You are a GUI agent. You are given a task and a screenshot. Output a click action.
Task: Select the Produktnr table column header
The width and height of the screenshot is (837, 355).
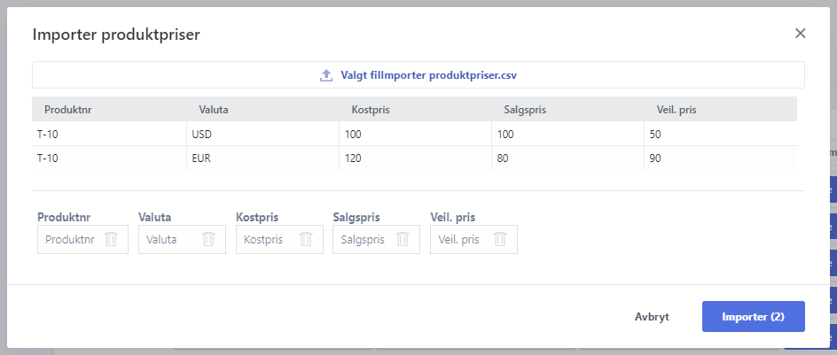pyautogui.click(x=69, y=111)
